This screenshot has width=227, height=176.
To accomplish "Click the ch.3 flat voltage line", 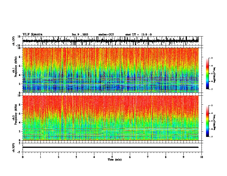I will click(110, 147).
